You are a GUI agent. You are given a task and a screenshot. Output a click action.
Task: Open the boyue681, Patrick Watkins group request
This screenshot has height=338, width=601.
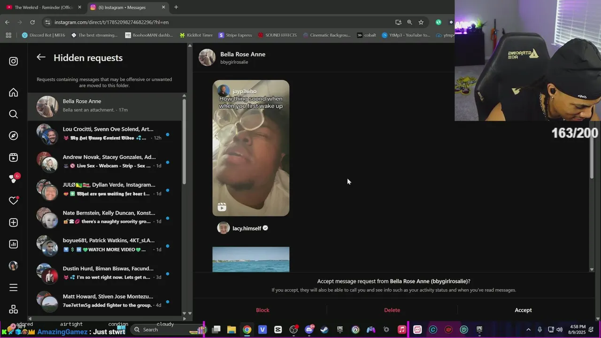[x=104, y=245]
